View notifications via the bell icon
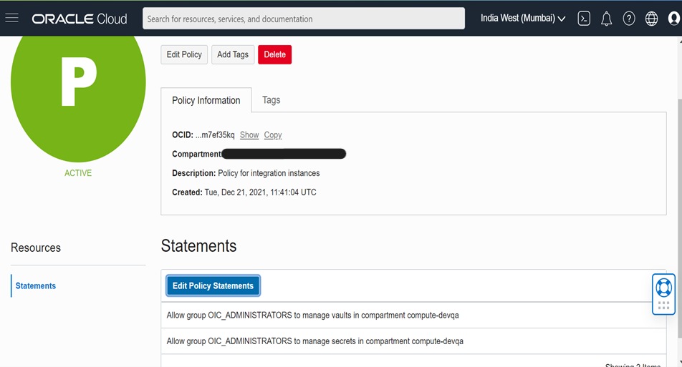 (x=606, y=19)
